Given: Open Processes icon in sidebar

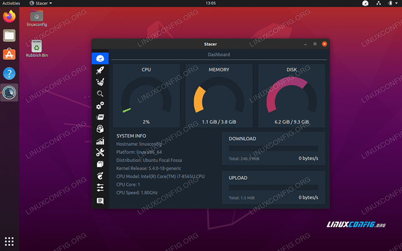Looking at the screenshot, I should click(100, 117).
